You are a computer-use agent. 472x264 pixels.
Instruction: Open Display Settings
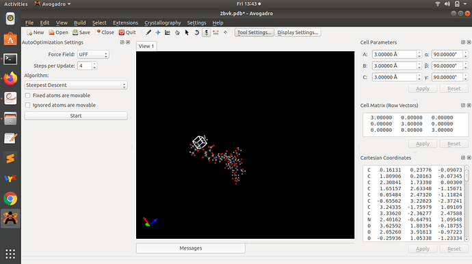tap(298, 33)
